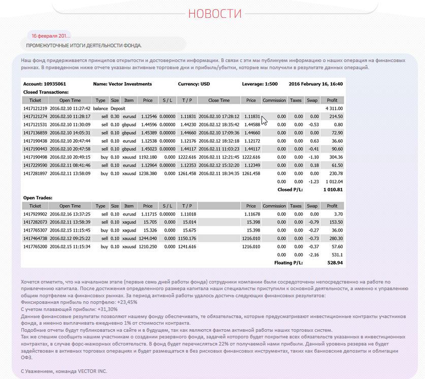Screen dimensions: 425x379
Task: Click the Close Time column header
Action: tap(219, 101)
